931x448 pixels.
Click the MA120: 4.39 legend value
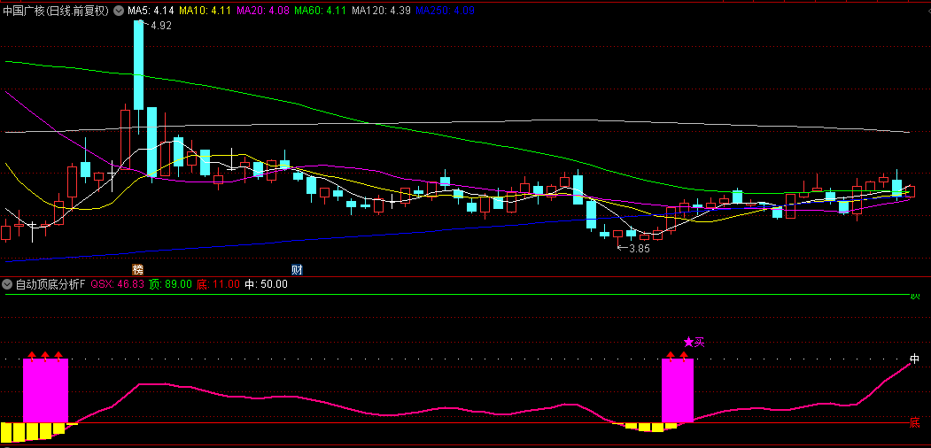click(381, 10)
